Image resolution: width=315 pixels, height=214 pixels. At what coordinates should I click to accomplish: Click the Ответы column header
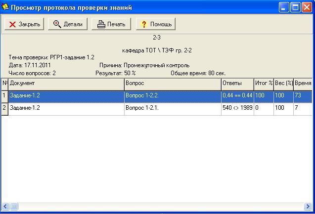click(x=237, y=85)
